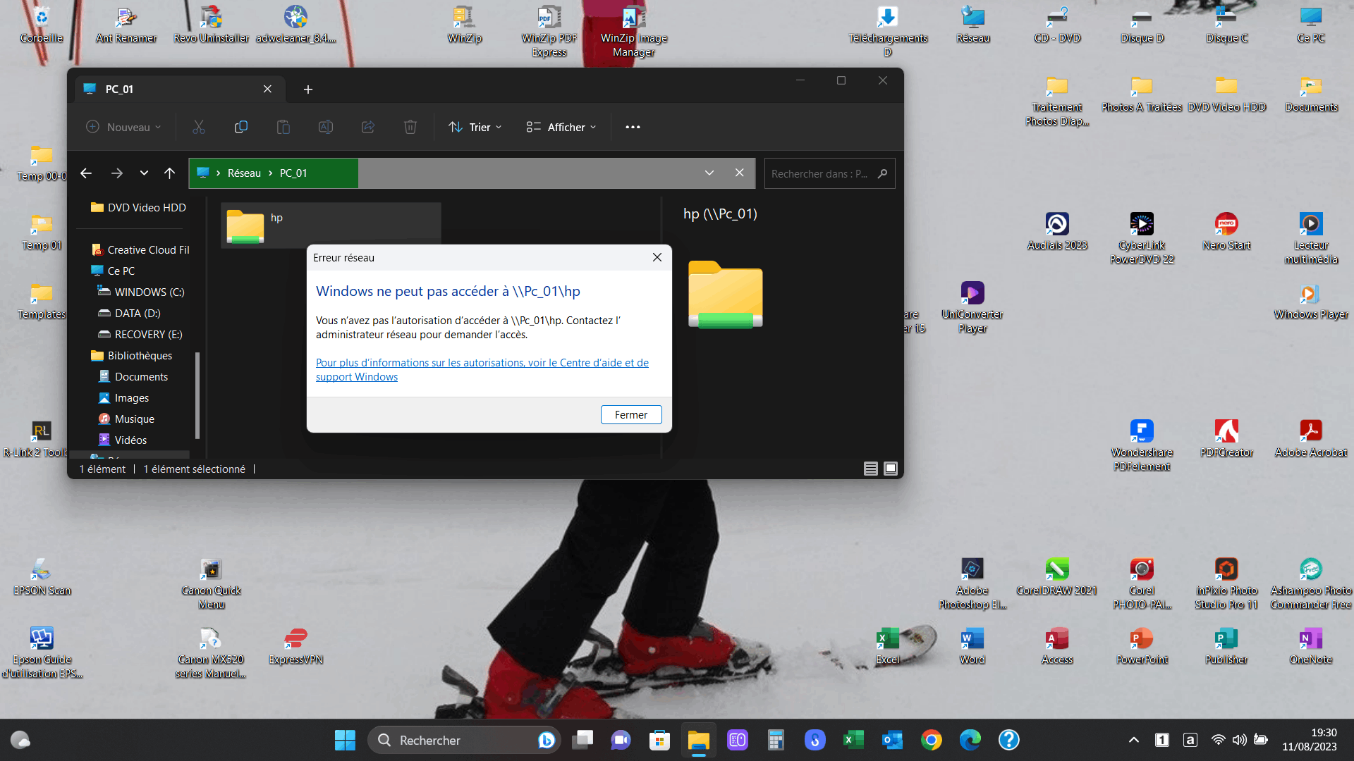Viewport: 1354px width, 761px height.
Task: Open the Afficher view dropdown
Action: click(561, 127)
